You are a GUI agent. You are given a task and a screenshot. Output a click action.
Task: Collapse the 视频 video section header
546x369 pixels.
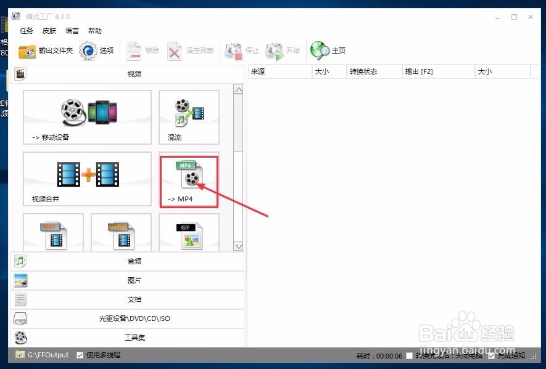[128, 74]
